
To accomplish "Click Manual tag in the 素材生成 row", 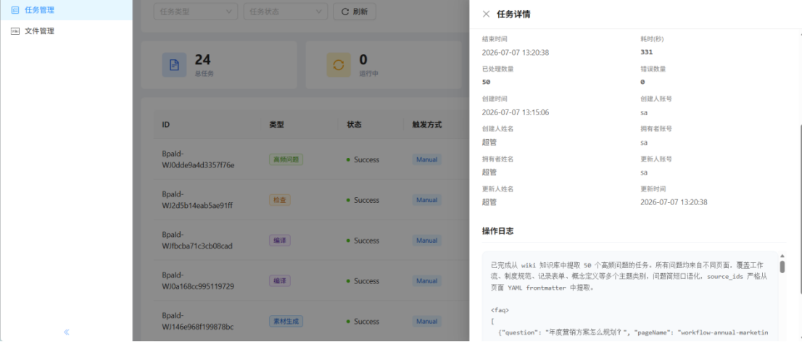I will [427, 322].
